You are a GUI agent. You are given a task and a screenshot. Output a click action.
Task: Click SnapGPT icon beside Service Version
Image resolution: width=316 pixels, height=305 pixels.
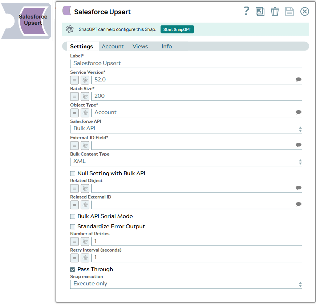(x=85, y=80)
